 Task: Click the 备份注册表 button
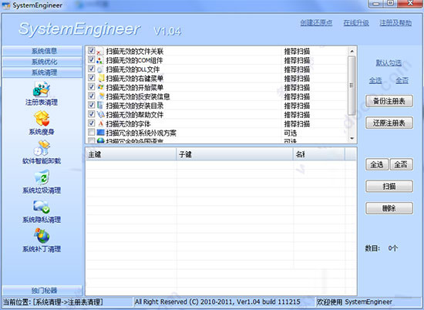click(389, 101)
